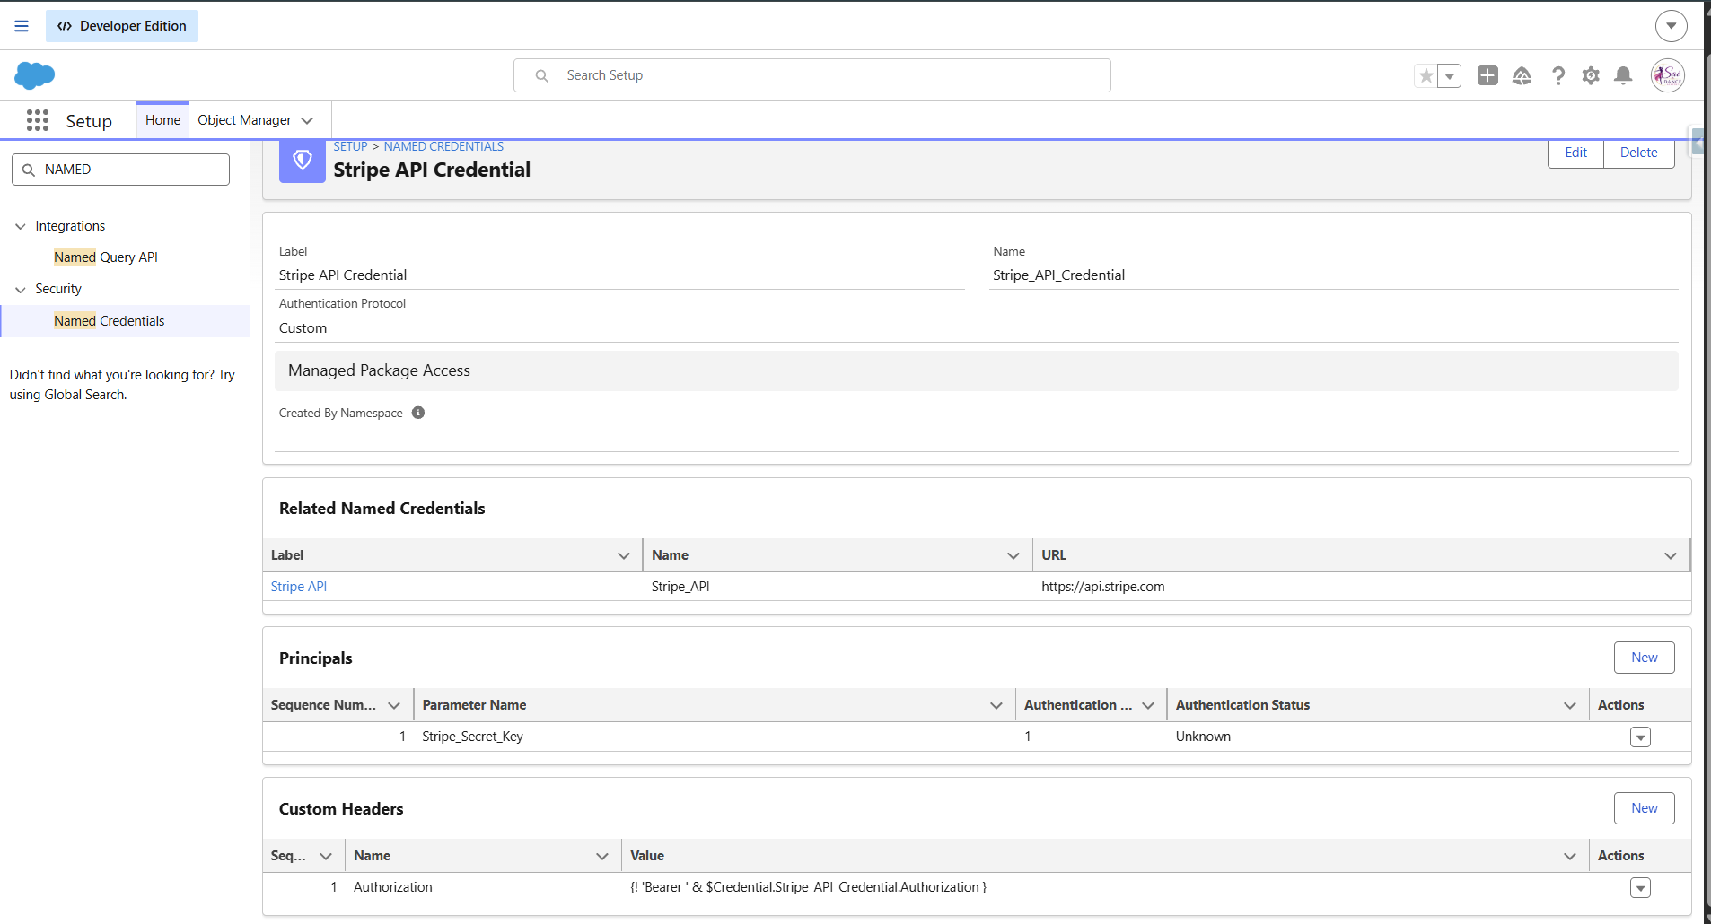The image size is (1711, 924).
Task: Click the Bearer credential formula value
Action: [x=809, y=887]
